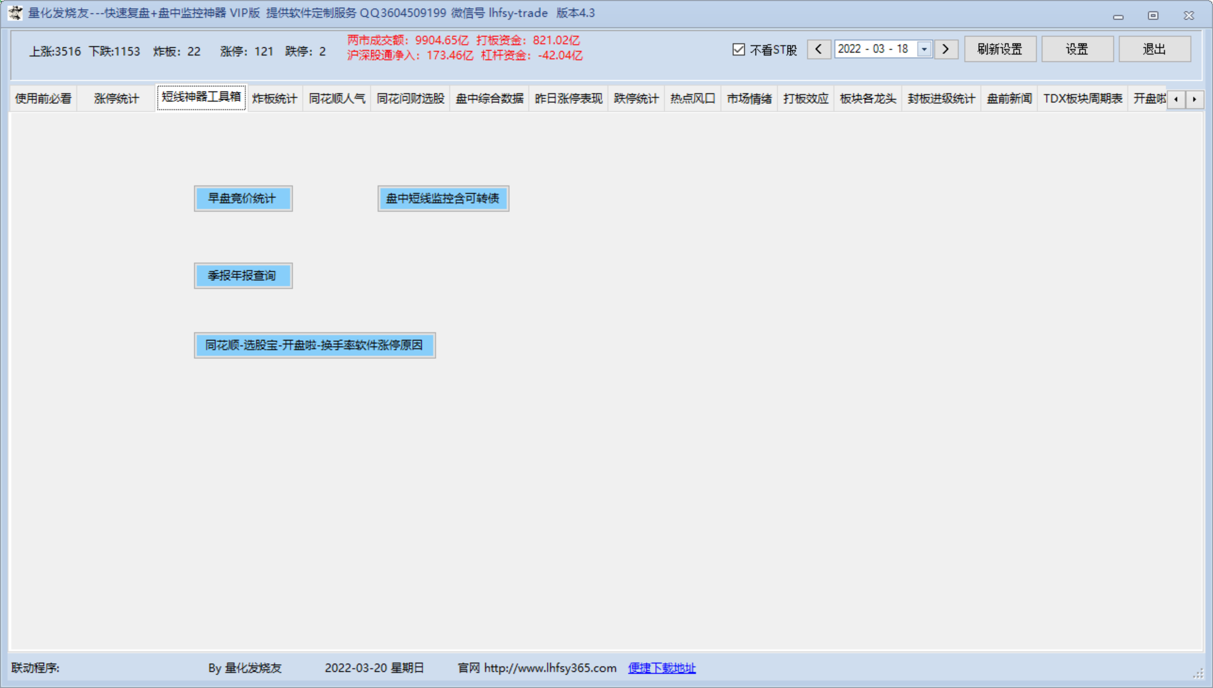1213x688 pixels.
Task: Switch to 打板效应 tab
Action: pyautogui.click(x=806, y=99)
